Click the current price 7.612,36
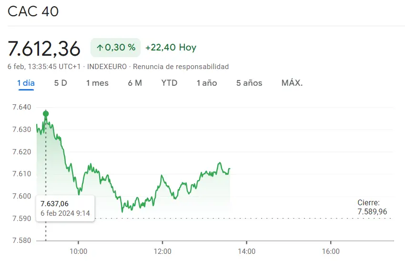405x261 pixels. coord(44,48)
